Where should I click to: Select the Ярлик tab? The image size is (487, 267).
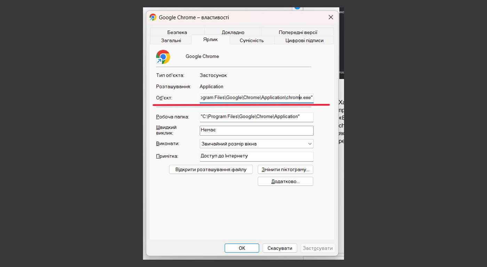pos(210,40)
